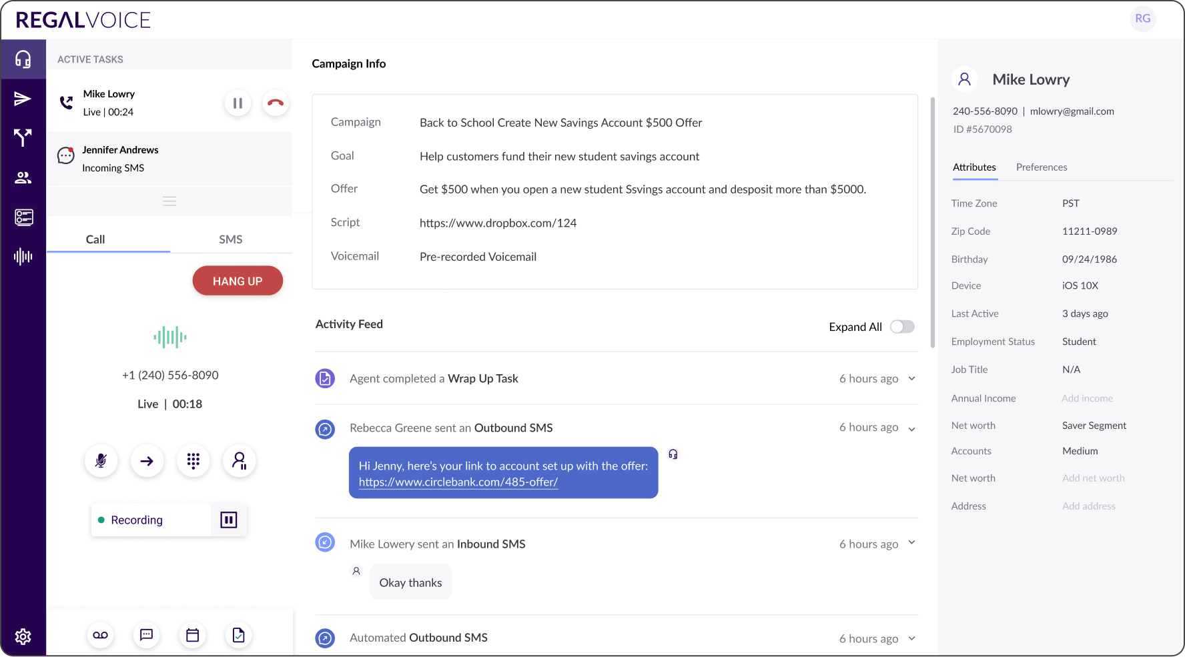Screen dimensions: 1185x657
Task: Click the Time Zone value PST
Action: (1071, 203)
